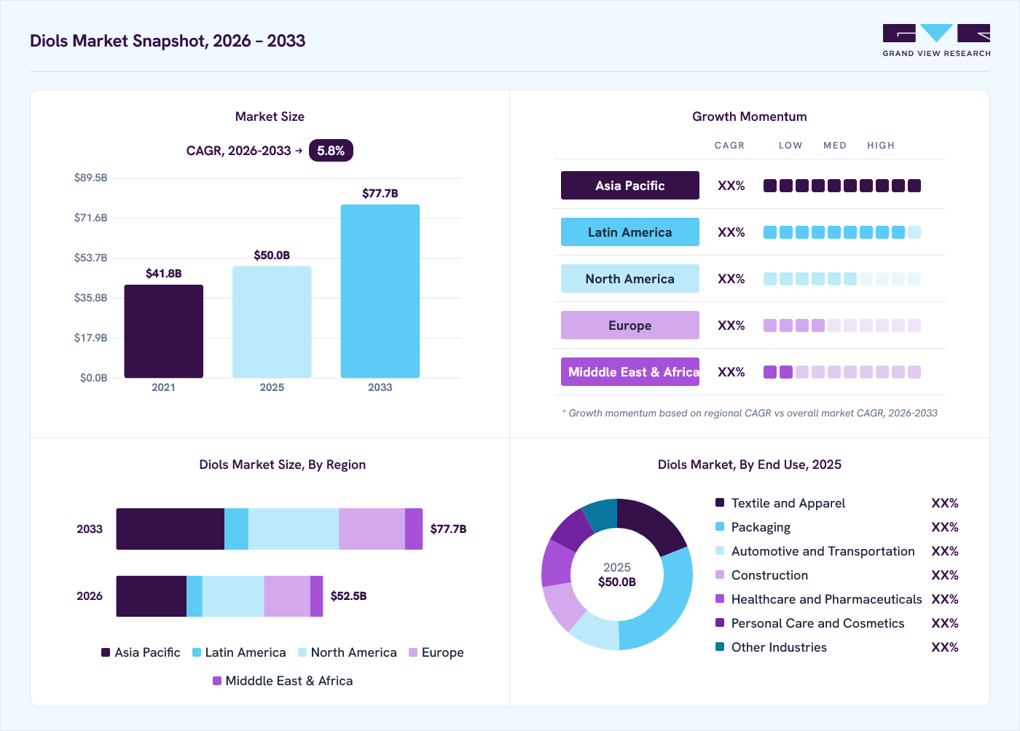The image size is (1020, 731).
Task: Click the $41.8B label above the 2021 bar
Action: point(164,274)
